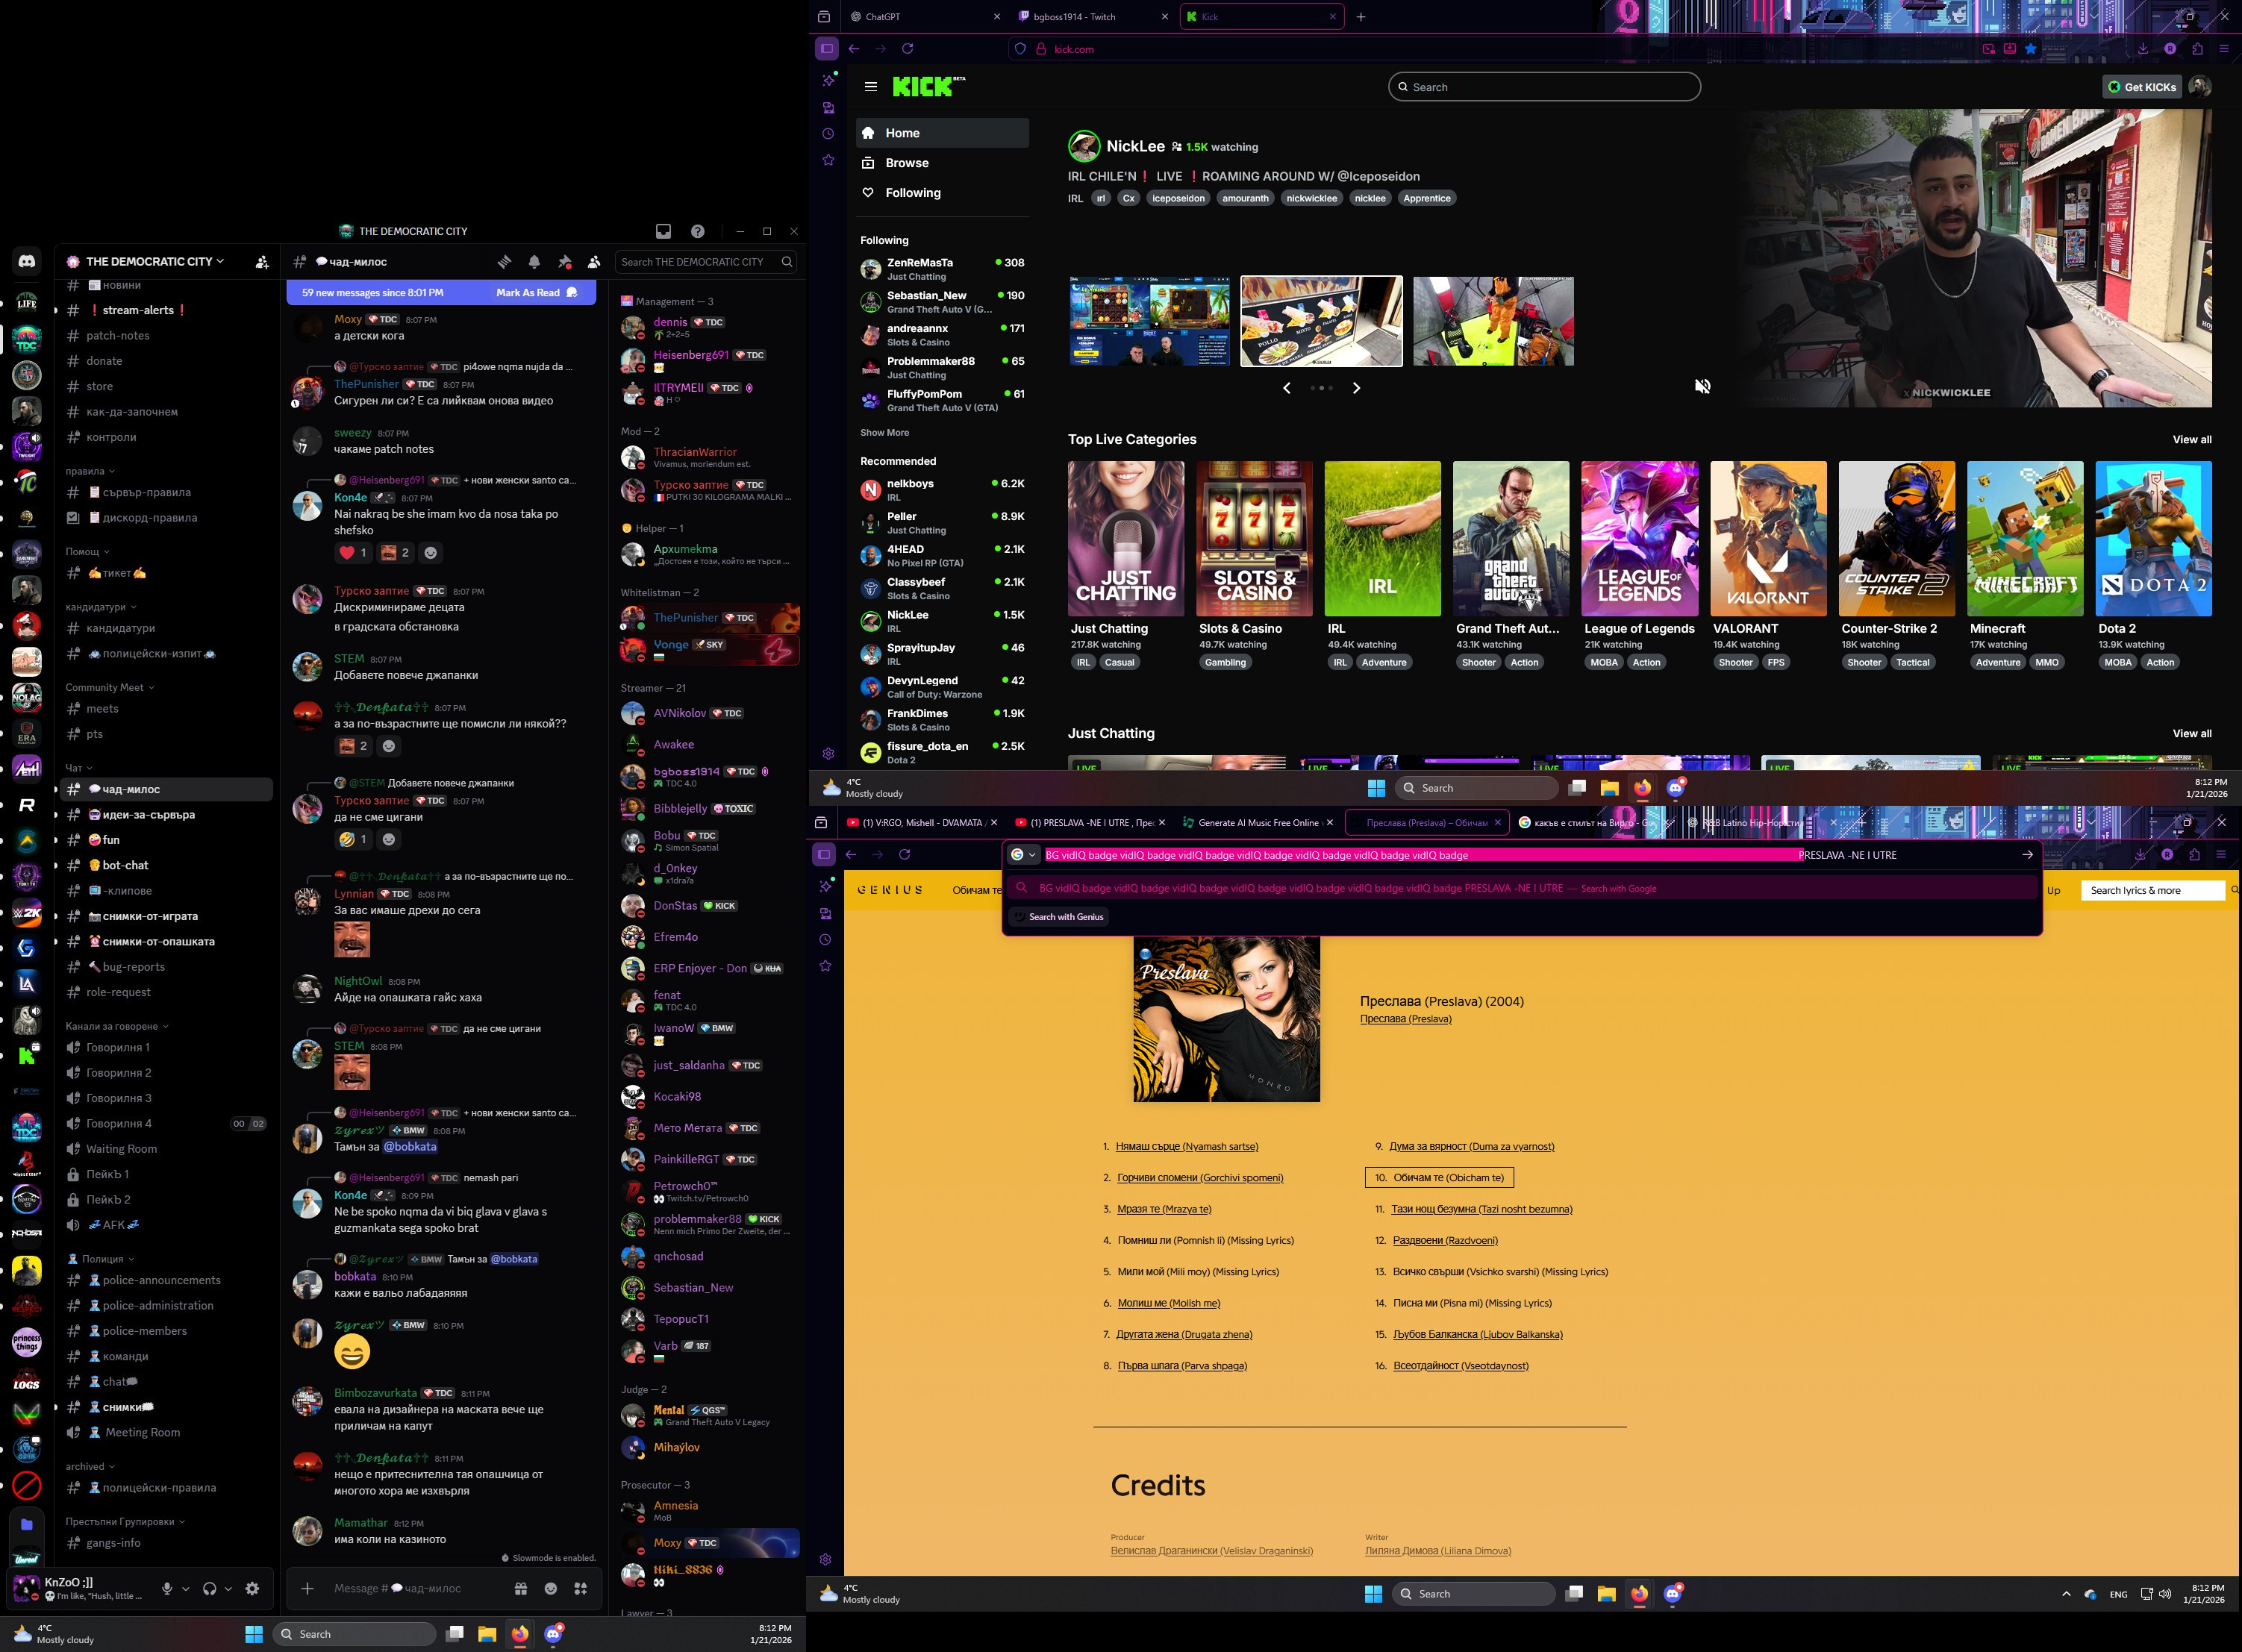Click next arrow in Kick featured carousel
This screenshot has width=2242, height=1652.
(x=1356, y=388)
